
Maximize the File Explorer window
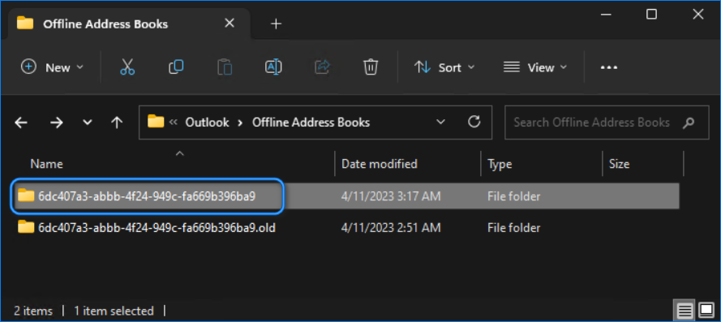pos(651,15)
